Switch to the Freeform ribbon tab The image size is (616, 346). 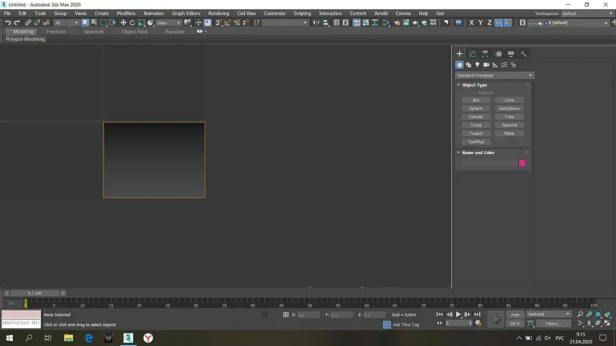[x=56, y=32]
